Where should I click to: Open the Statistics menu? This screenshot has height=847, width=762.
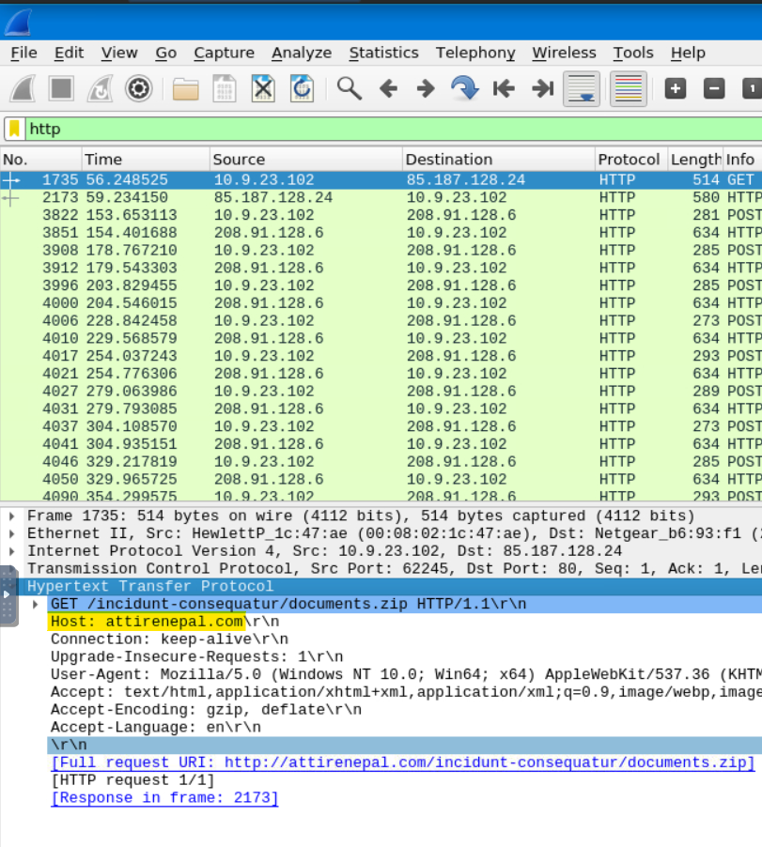point(383,53)
